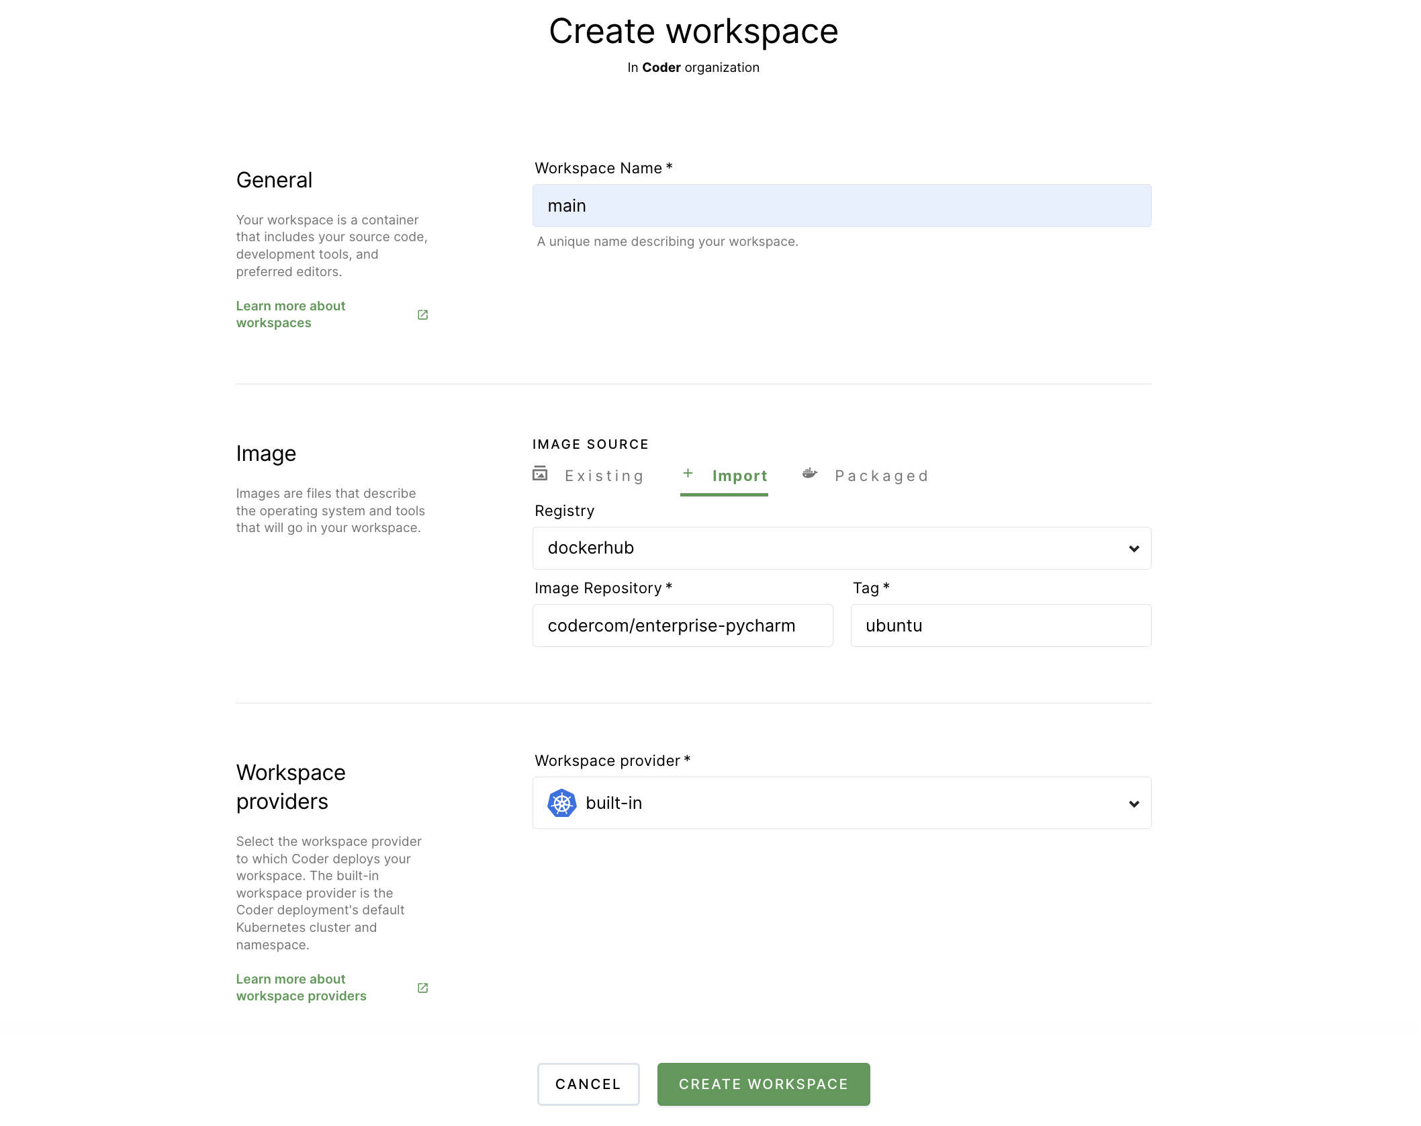Screen dimensions: 1421x1126
Task: Open external link icon beside workspace providers link
Action: point(422,988)
